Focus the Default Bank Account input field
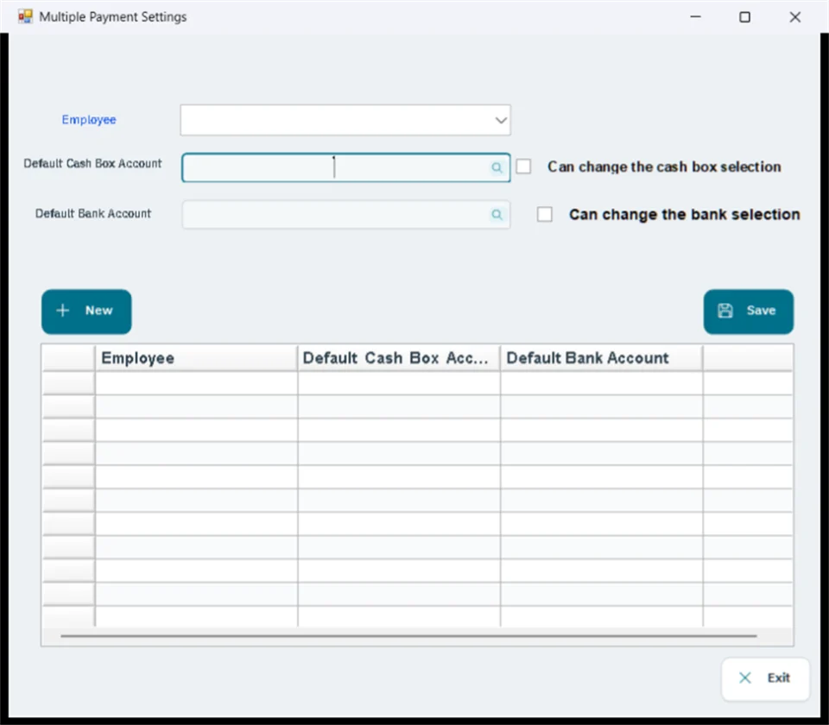Viewport: 829px width, 725px height. coord(345,214)
